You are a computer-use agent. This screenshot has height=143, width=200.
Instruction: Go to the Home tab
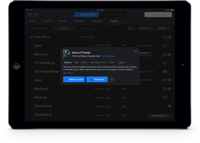pyautogui.click(x=32, y=21)
